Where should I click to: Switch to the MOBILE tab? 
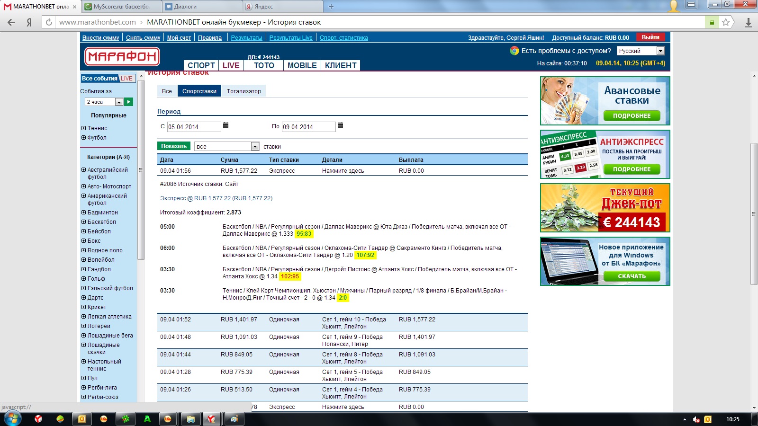302,65
